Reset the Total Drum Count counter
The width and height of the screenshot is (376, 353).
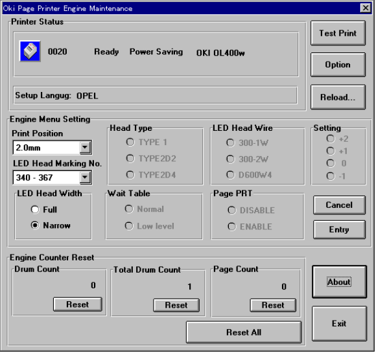pos(176,305)
